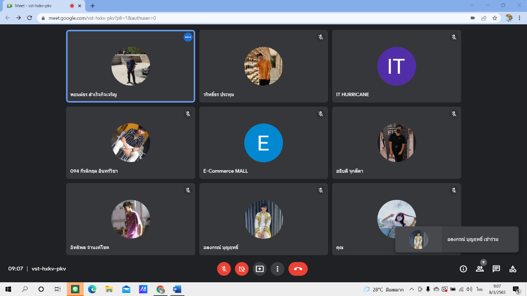The image size is (527, 296).
Task: Toggle the microphone mute button
Action: click(x=224, y=269)
